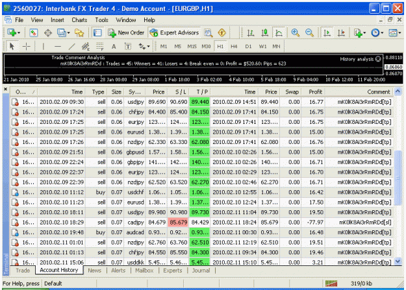406x290 pixels.
Task: Open the Arrows objects dropdown
Action: point(144,47)
